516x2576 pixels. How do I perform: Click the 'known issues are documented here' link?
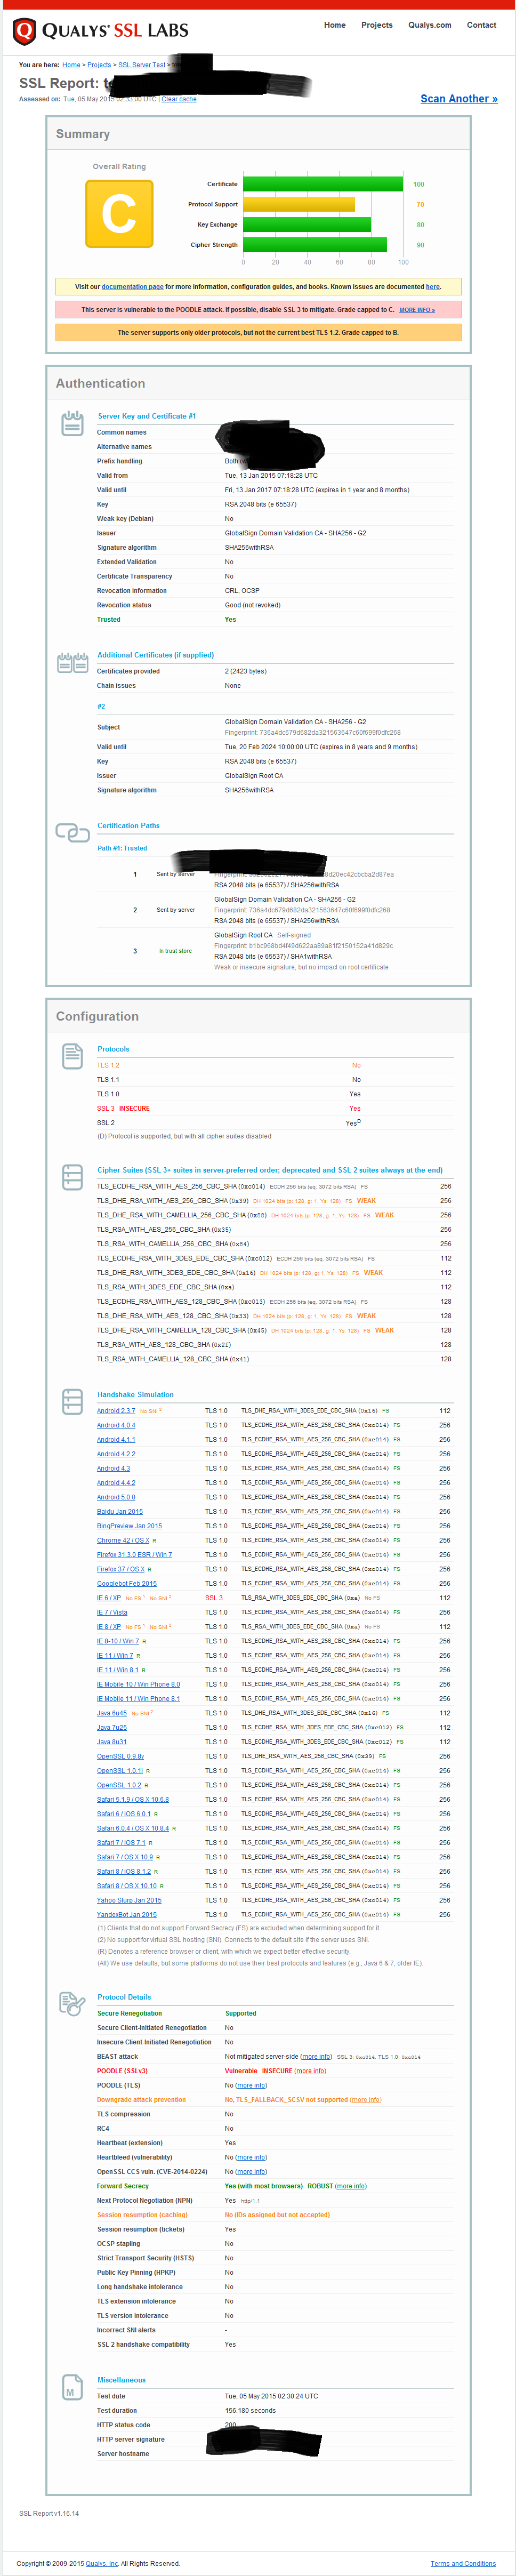pyautogui.click(x=433, y=287)
